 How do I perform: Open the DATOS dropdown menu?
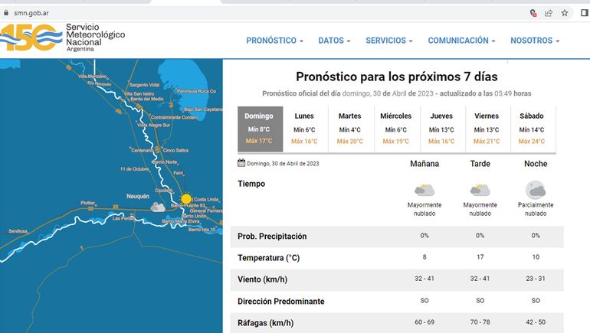point(334,41)
